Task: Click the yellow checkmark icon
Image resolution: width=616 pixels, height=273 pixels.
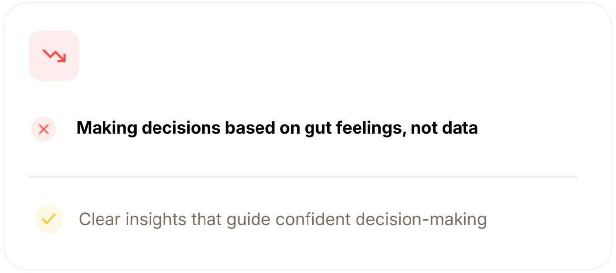Action: coord(49,219)
